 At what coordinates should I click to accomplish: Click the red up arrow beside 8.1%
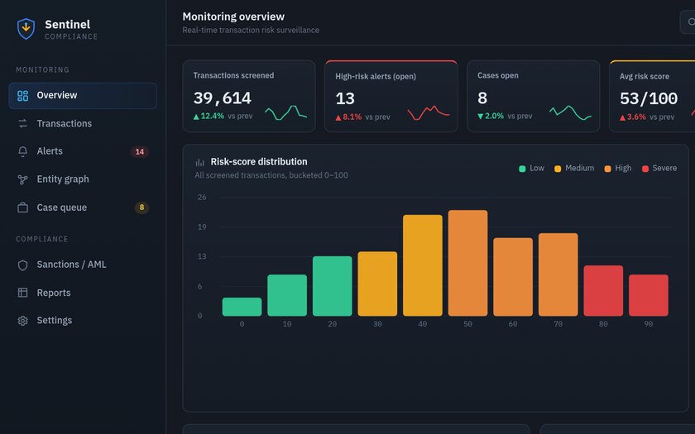coord(338,117)
